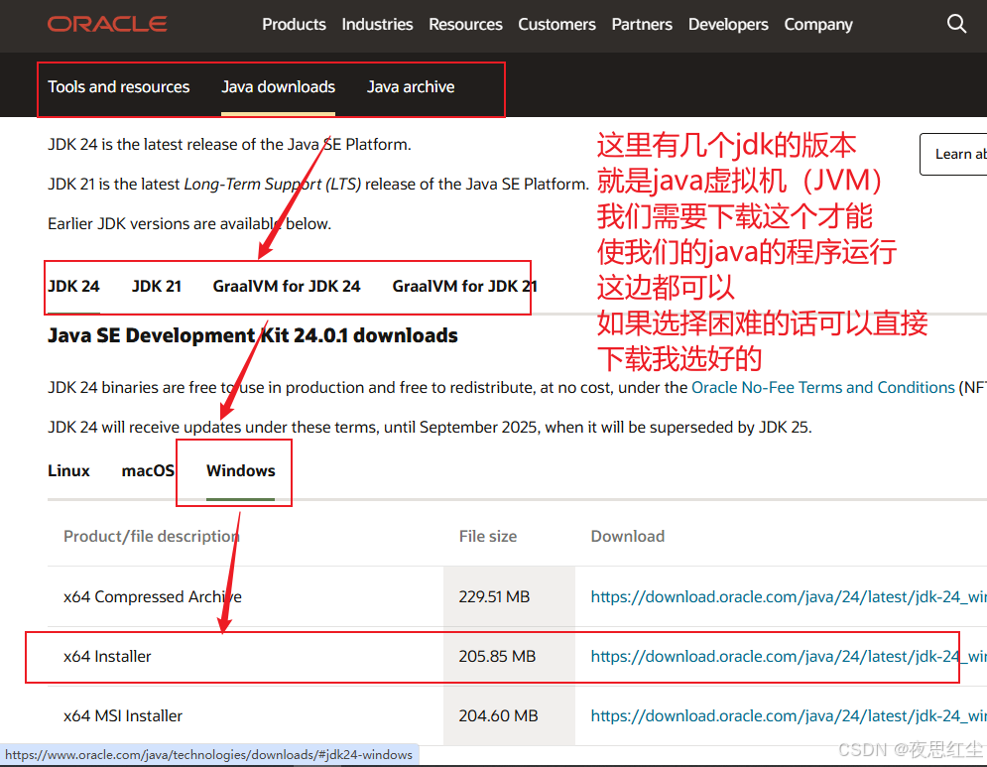Open the Customers menu
Viewport: 987px width, 767px height.
pos(556,25)
